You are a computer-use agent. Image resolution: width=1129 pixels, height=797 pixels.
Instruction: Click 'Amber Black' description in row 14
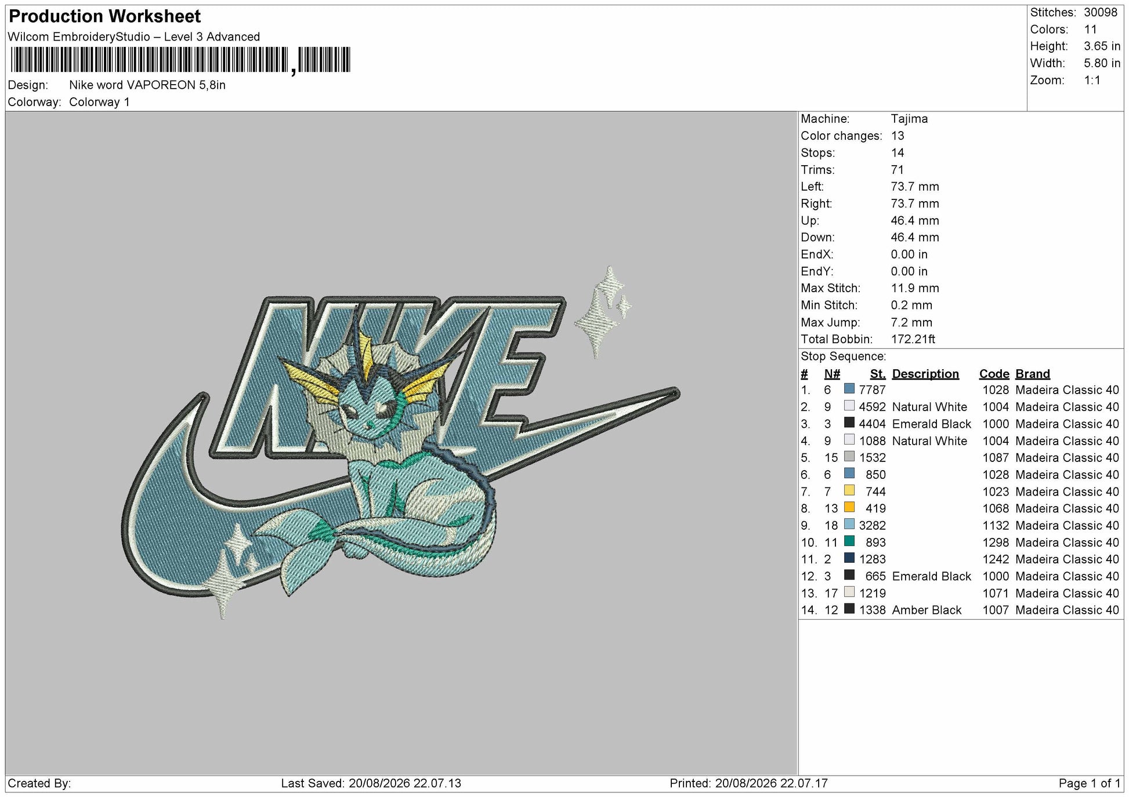click(927, 610)
